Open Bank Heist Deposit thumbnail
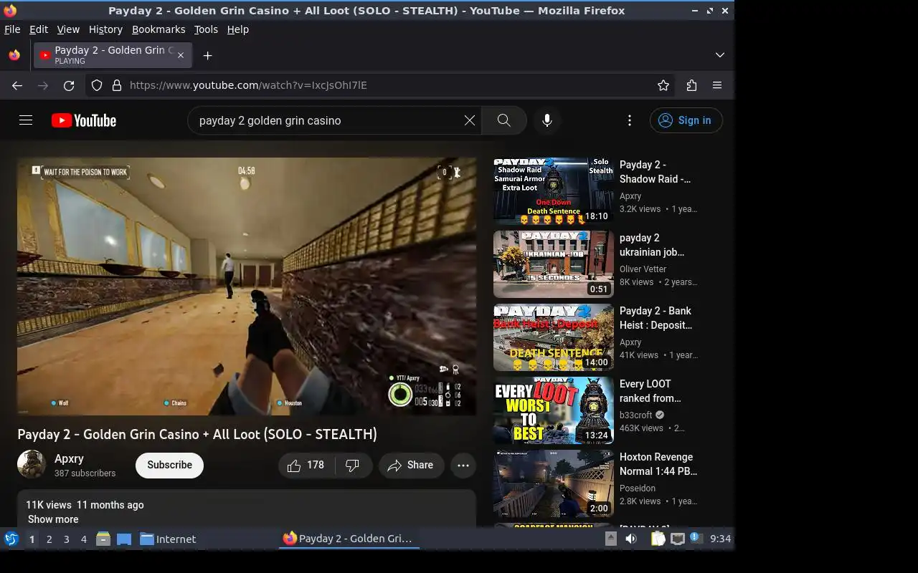This screenshot has height=573, width=918. pos(554,337)
